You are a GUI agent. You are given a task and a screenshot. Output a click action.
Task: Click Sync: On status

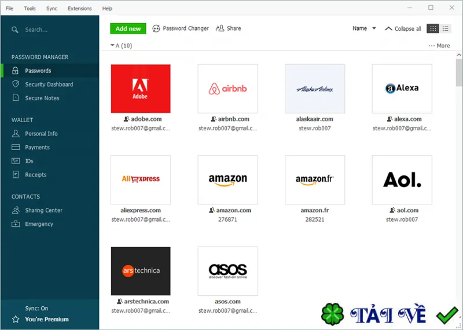pos(36,308)
